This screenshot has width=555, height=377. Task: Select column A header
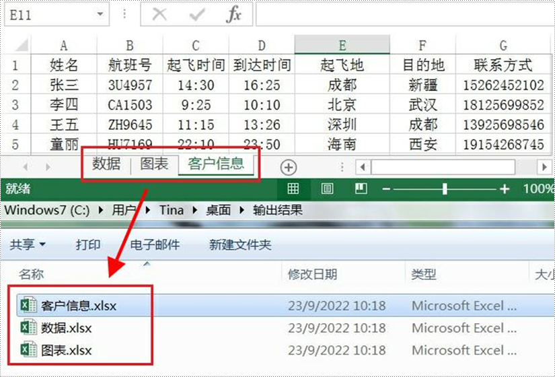[x=64, y=45]
